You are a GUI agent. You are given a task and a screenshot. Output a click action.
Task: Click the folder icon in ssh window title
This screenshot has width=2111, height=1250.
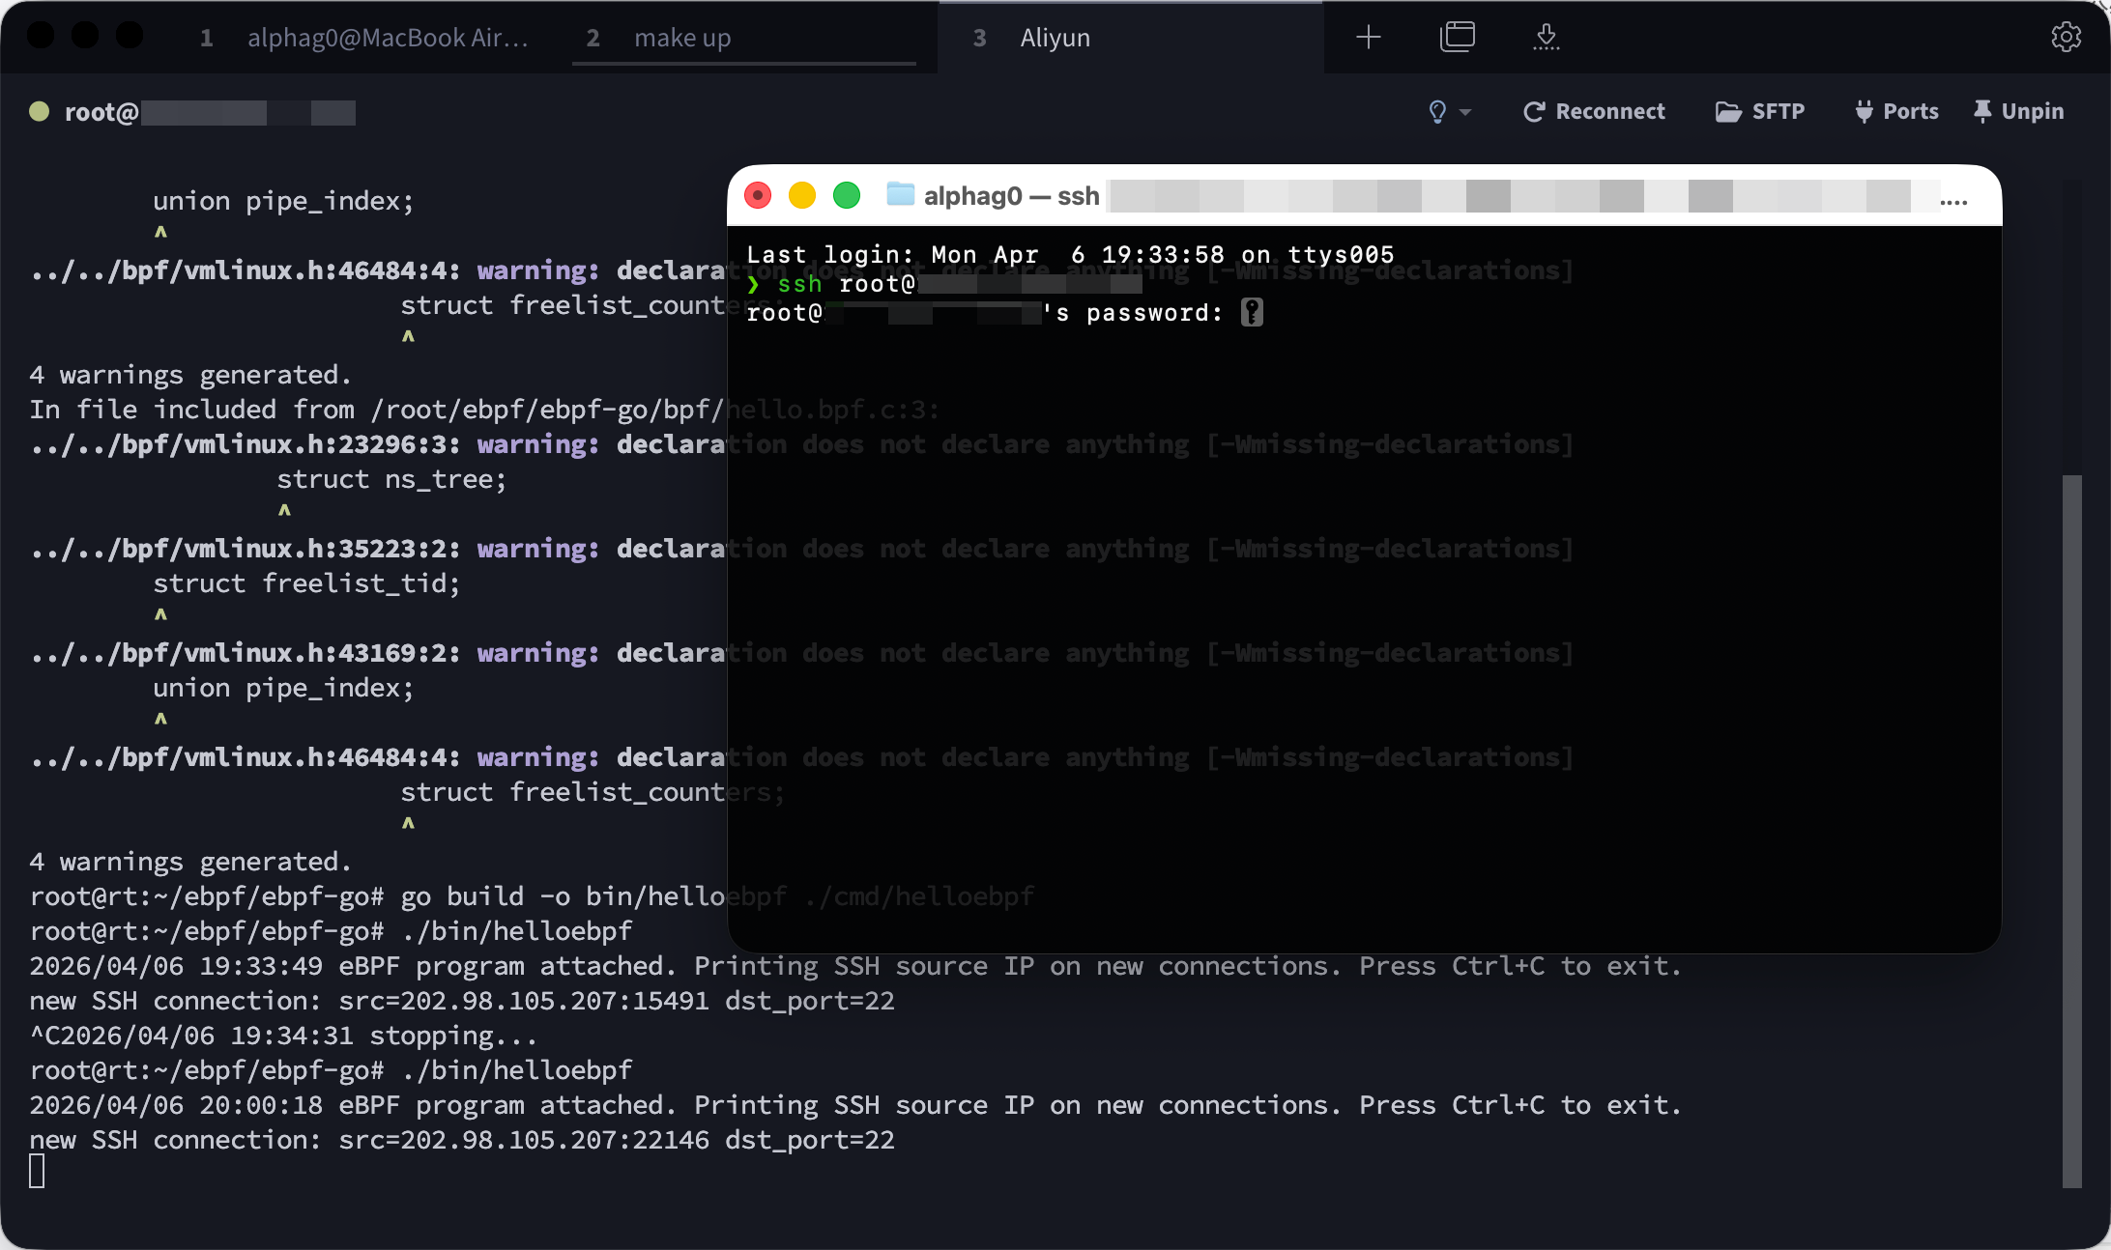900,195
